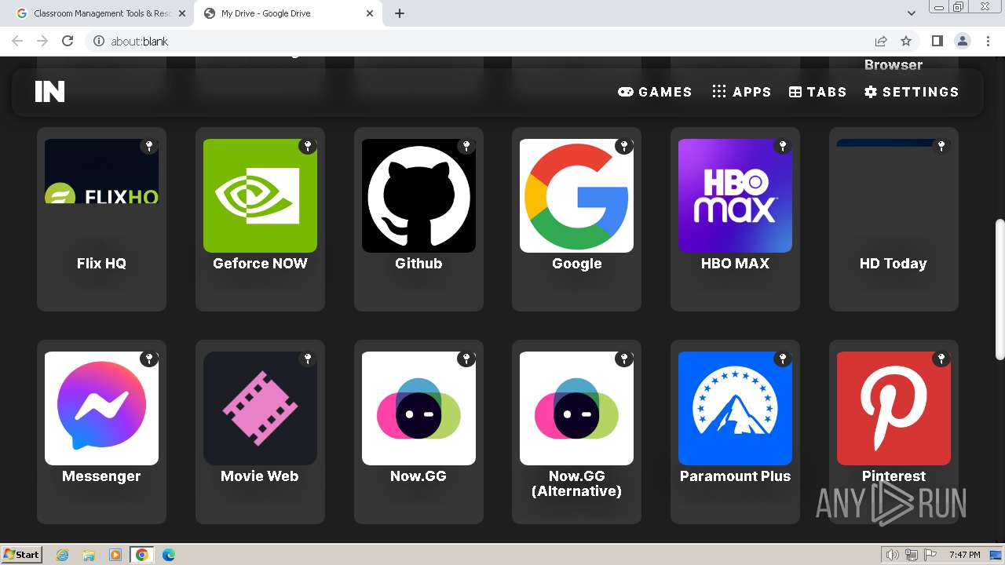Pin the Now.GG (Alternative) app
The image size is (1005, 565).
(624, 359)
